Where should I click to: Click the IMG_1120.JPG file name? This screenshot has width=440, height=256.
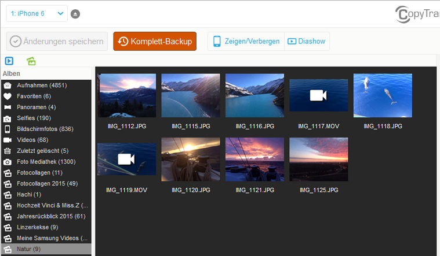point(191,190)
